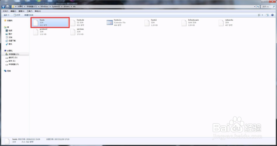Select the services file icon

pyautogui.click(x=73, y=32)
